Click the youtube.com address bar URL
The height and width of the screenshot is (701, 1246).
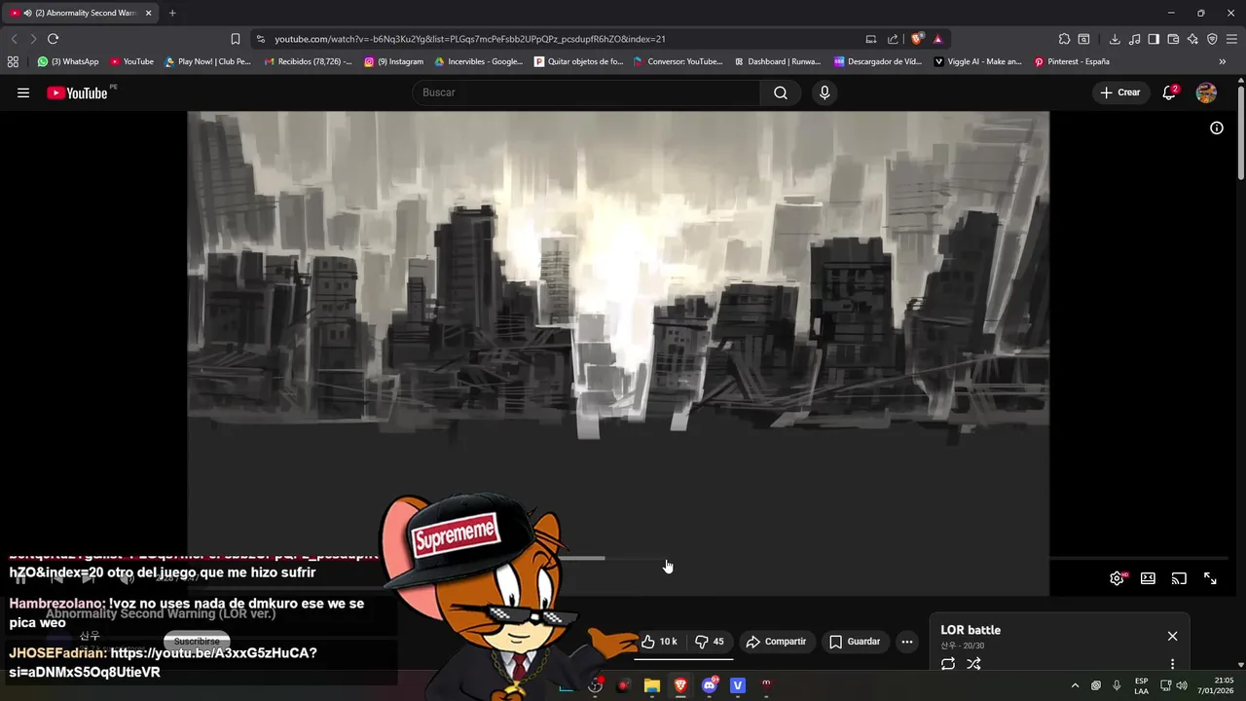click(469, 39)
